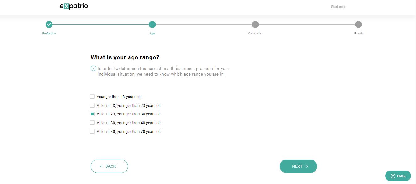The width and height of the screenshot is (416, 184).
Task: Click the Profession step checkmark circle
Action: 49,24
